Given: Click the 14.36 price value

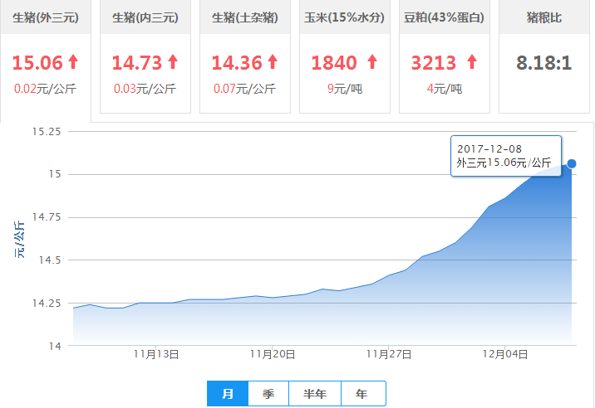Looking at the screenshot, I should coord(237,63).
